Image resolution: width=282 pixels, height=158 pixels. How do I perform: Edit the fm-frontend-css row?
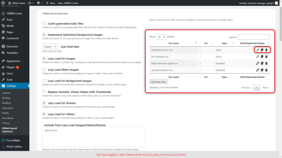click(x=258, y=57)
